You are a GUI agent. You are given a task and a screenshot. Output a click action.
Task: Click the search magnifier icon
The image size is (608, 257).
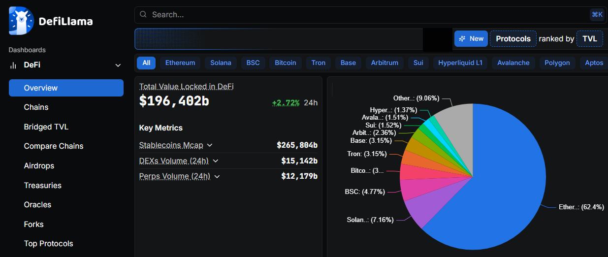pyautogui.click(x=143, y=15)
